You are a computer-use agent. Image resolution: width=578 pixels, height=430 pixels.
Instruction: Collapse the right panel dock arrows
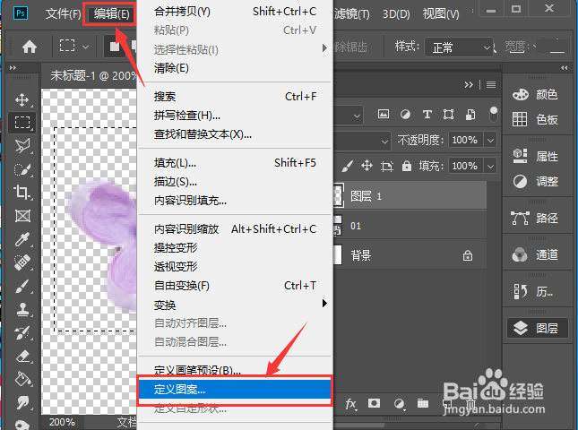pos(564,68)
